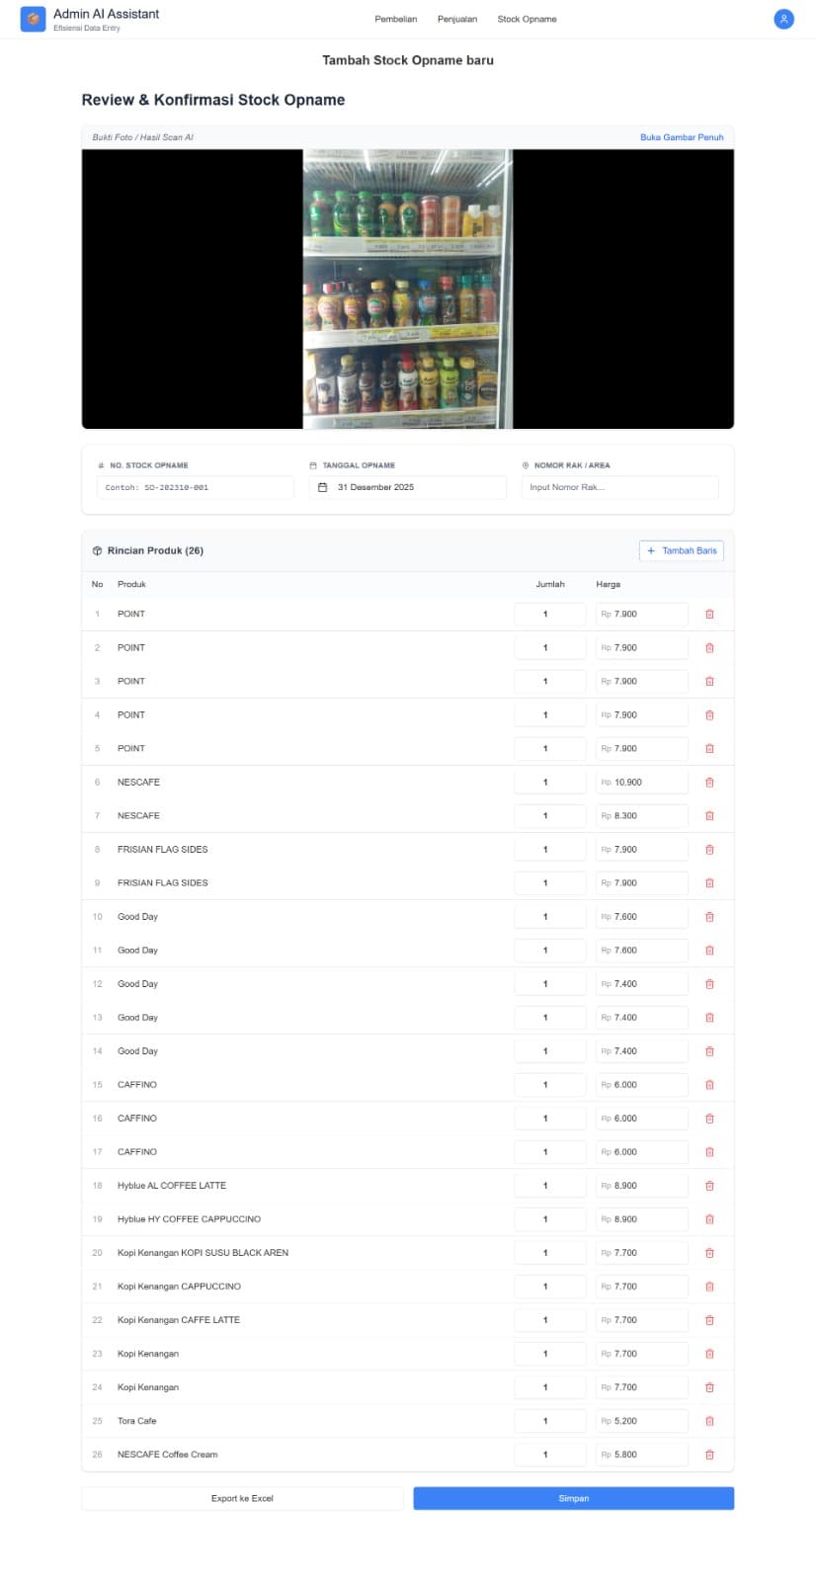816x1581 pixels.
Task: Click Review & Konfirmasi Stock Opname heading
Action: (213, 100)
